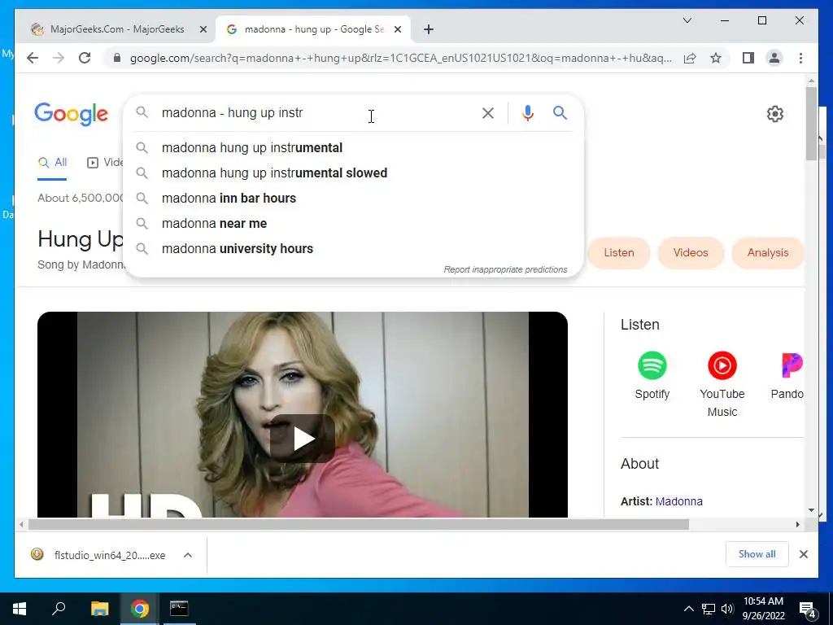Choose suggestion madonna hung up instrumental

click(353, 148)
